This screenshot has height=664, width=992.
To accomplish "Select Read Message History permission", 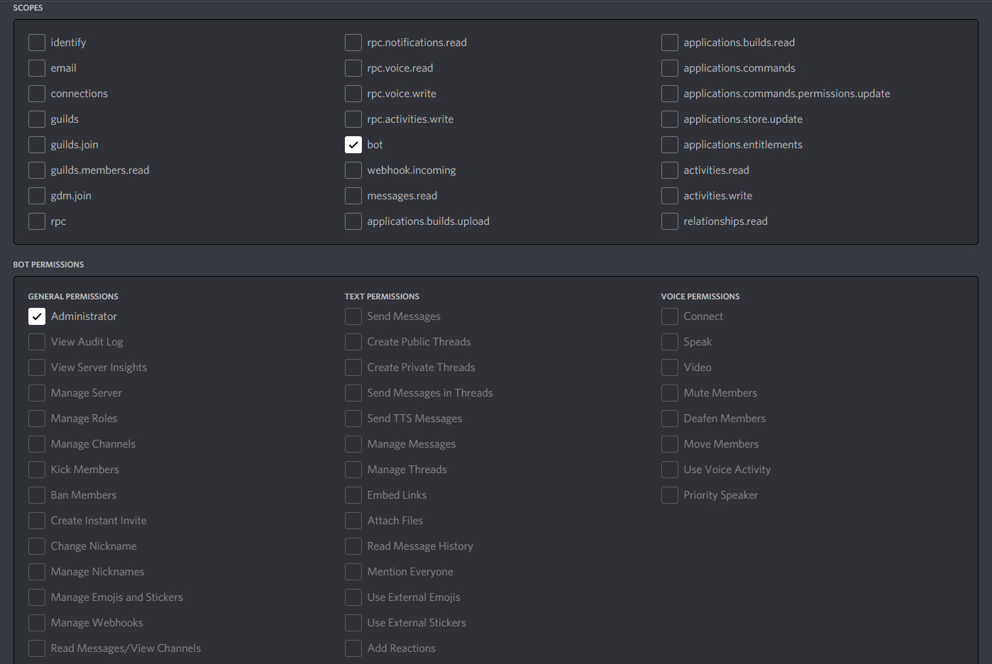I will tap(353, 546).
